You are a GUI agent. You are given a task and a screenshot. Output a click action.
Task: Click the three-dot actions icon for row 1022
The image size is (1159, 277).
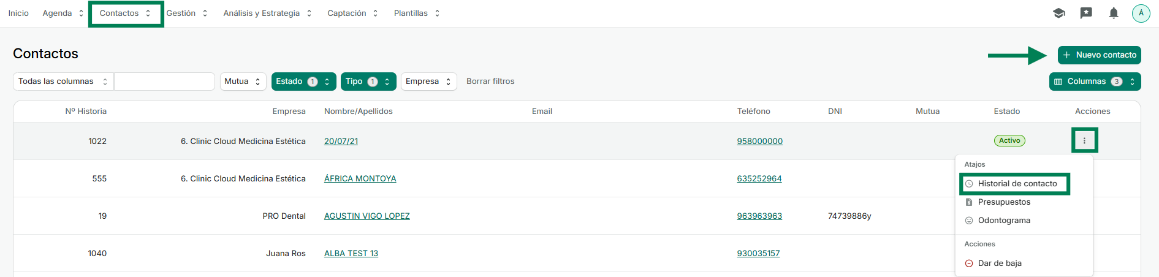[1084, 141]
